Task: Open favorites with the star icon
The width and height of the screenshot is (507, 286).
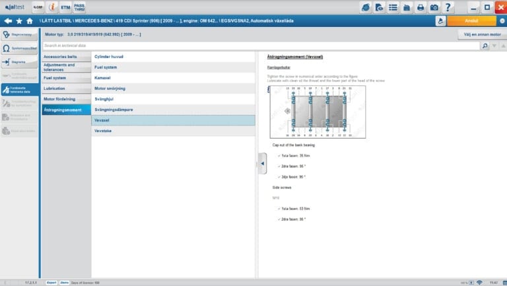Action: pyautogui.click(x=18, y=21)
